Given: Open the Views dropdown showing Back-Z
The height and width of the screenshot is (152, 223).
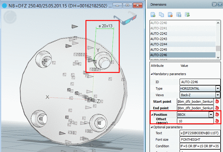Looking at the screenshot, I should click(218, 95).
